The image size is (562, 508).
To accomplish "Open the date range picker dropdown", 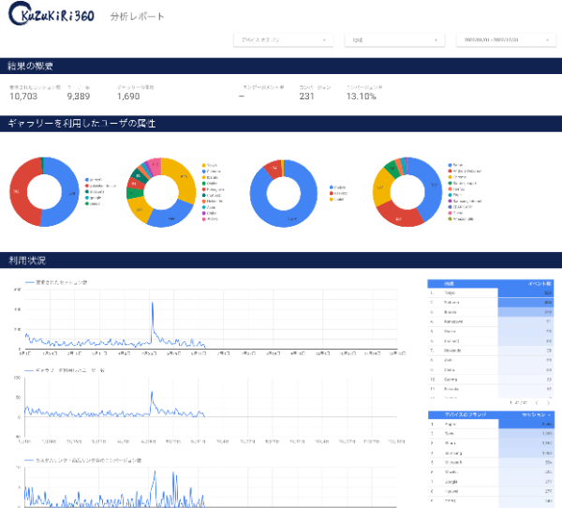I will pos(505,40).
